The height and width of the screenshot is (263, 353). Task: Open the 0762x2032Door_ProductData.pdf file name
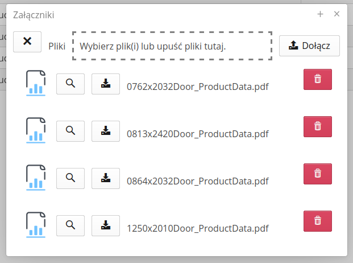coord(197,87)
